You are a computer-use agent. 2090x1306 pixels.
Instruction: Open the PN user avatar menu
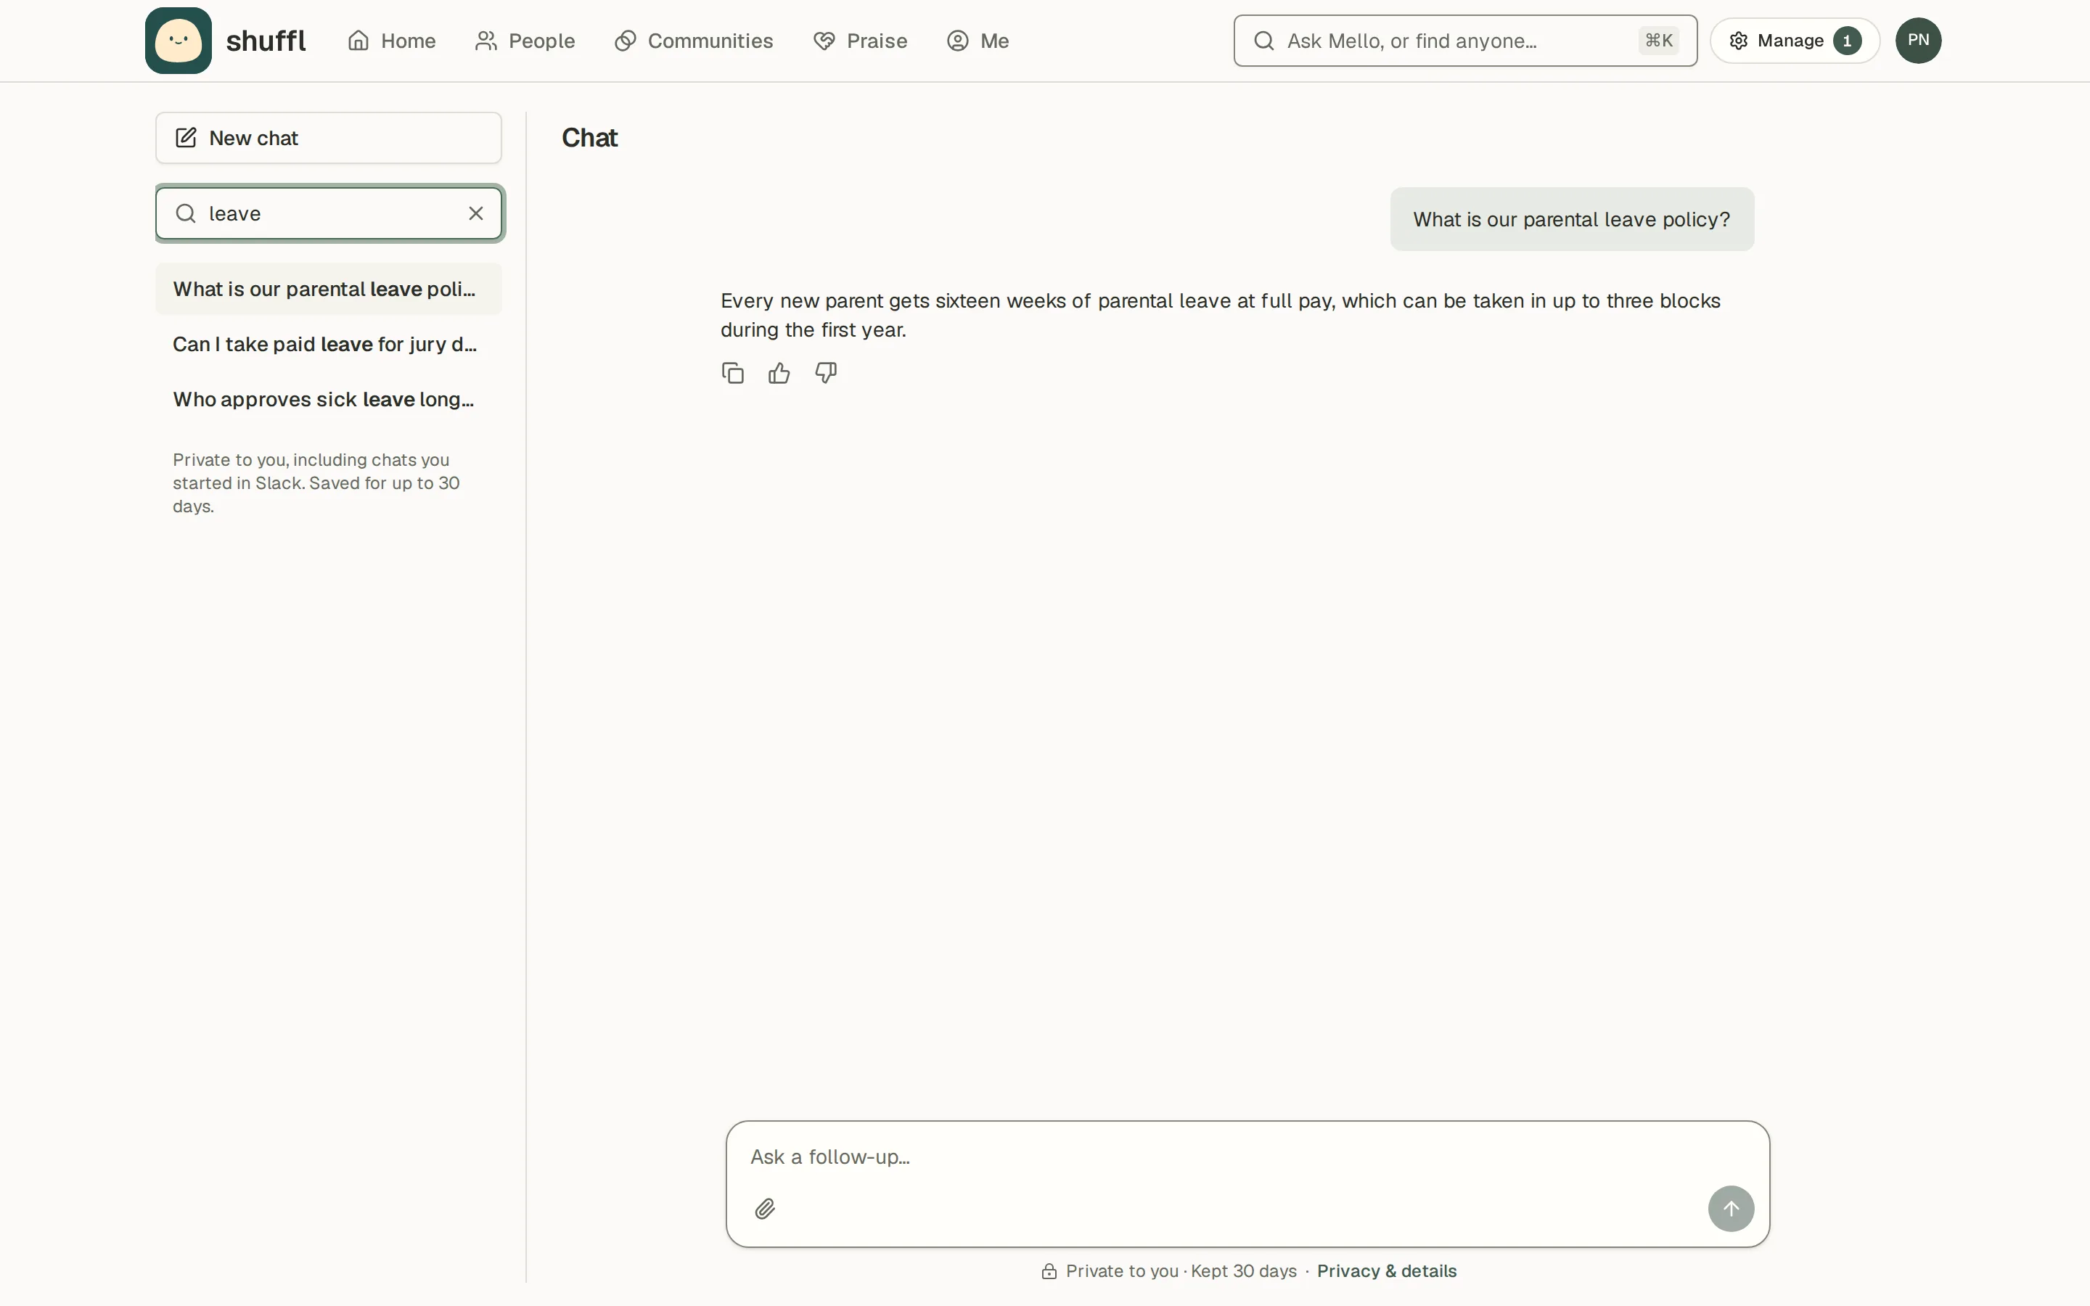coord(1918,41)
